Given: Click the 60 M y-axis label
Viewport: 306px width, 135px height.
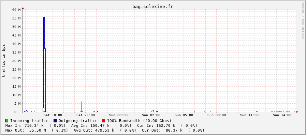Looking at the screenshot, I should [16, 10].
